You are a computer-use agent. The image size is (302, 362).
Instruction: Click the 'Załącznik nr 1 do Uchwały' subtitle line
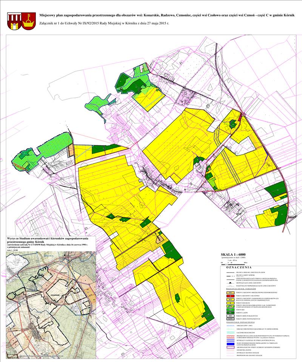[104, 23]
